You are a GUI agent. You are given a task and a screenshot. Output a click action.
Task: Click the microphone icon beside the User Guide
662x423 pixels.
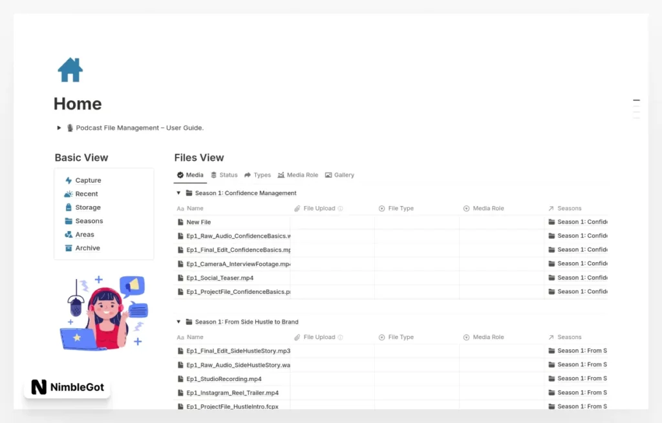[x=69, y=128]
